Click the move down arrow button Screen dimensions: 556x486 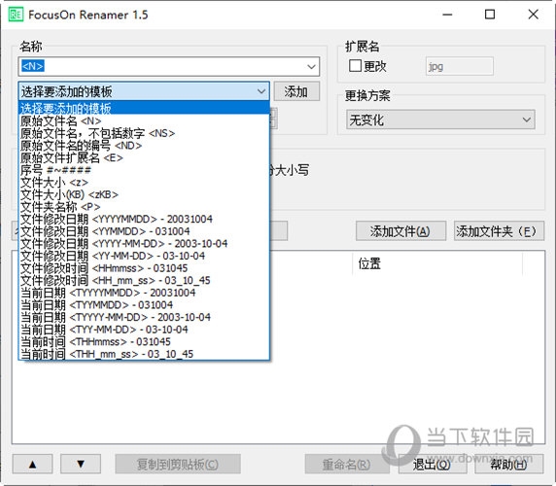pyautogui.click(x=81, y=464)
